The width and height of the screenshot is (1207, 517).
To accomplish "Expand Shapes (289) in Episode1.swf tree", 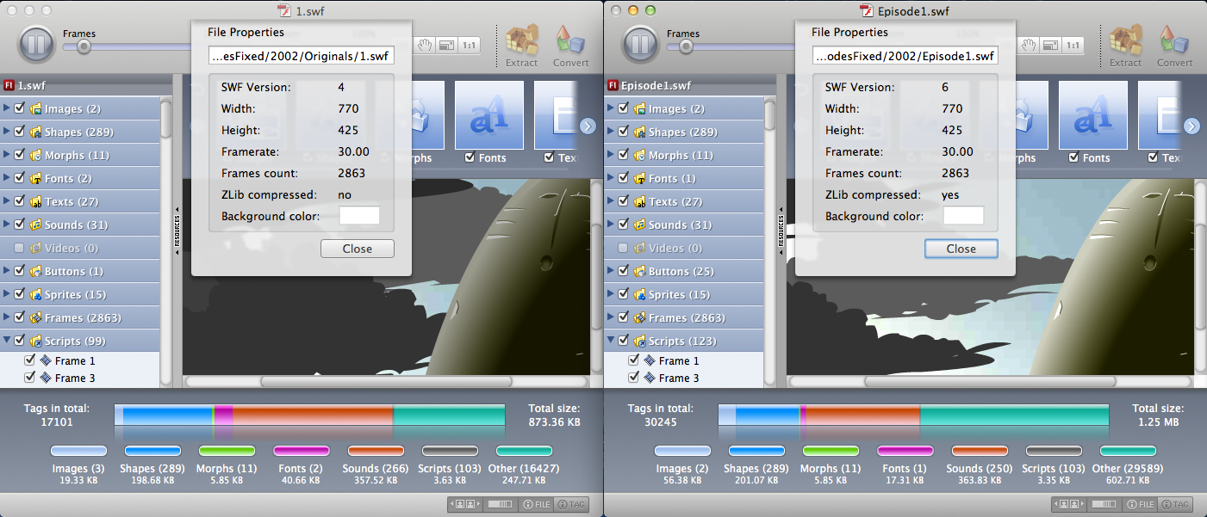I will (x=611, y=132).
